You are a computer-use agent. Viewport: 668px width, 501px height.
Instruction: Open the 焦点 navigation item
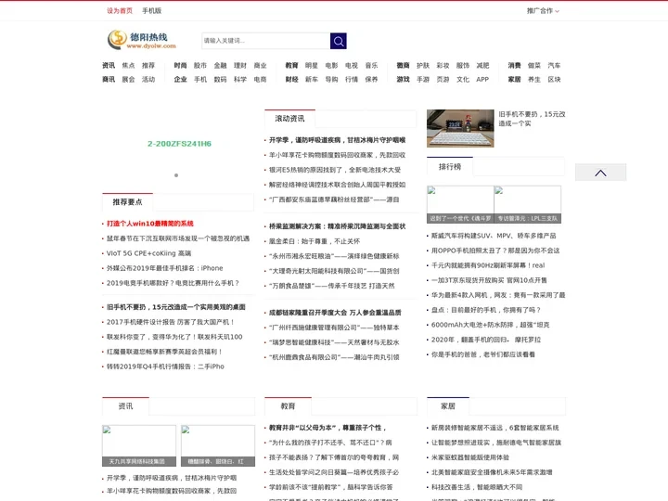[x=128, y=65]
